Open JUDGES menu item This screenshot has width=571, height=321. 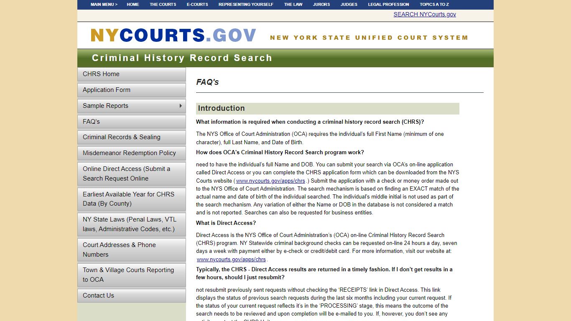click(x=349, y=5)
